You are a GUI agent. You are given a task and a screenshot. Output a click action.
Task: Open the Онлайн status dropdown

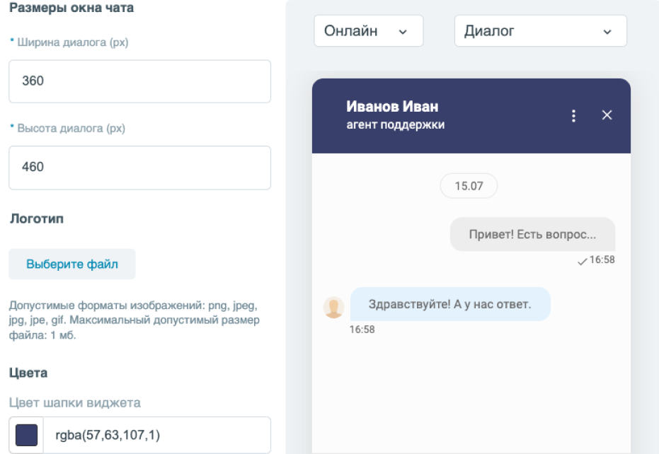tap(368, 31)
